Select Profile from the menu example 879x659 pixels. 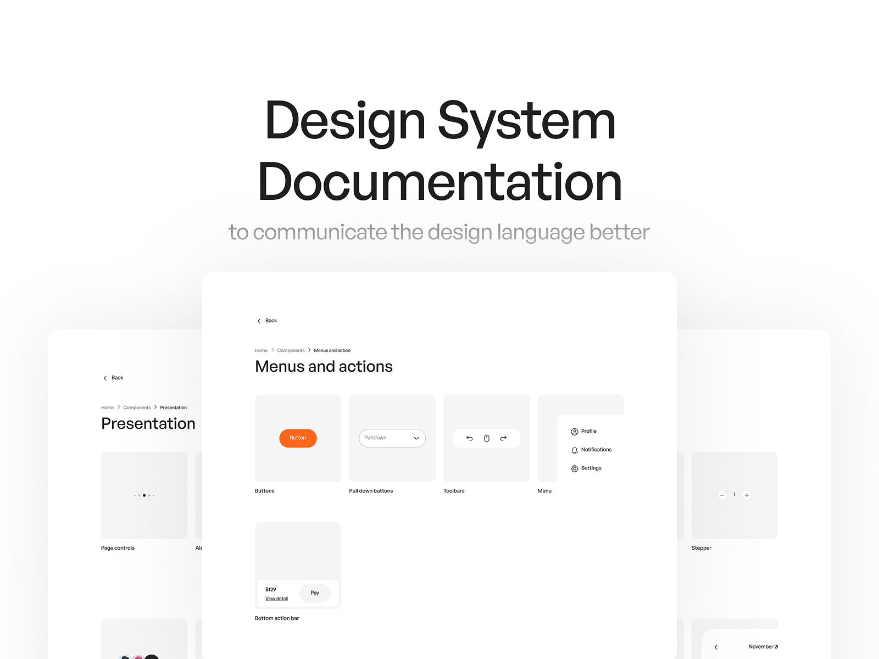[588, 432]
